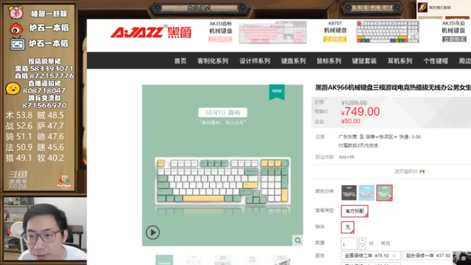Click the crossed-out ¥1299.00 price
The height and width of the screenshot is (265, 471).
pyautogui.click(x=354, y=102)
